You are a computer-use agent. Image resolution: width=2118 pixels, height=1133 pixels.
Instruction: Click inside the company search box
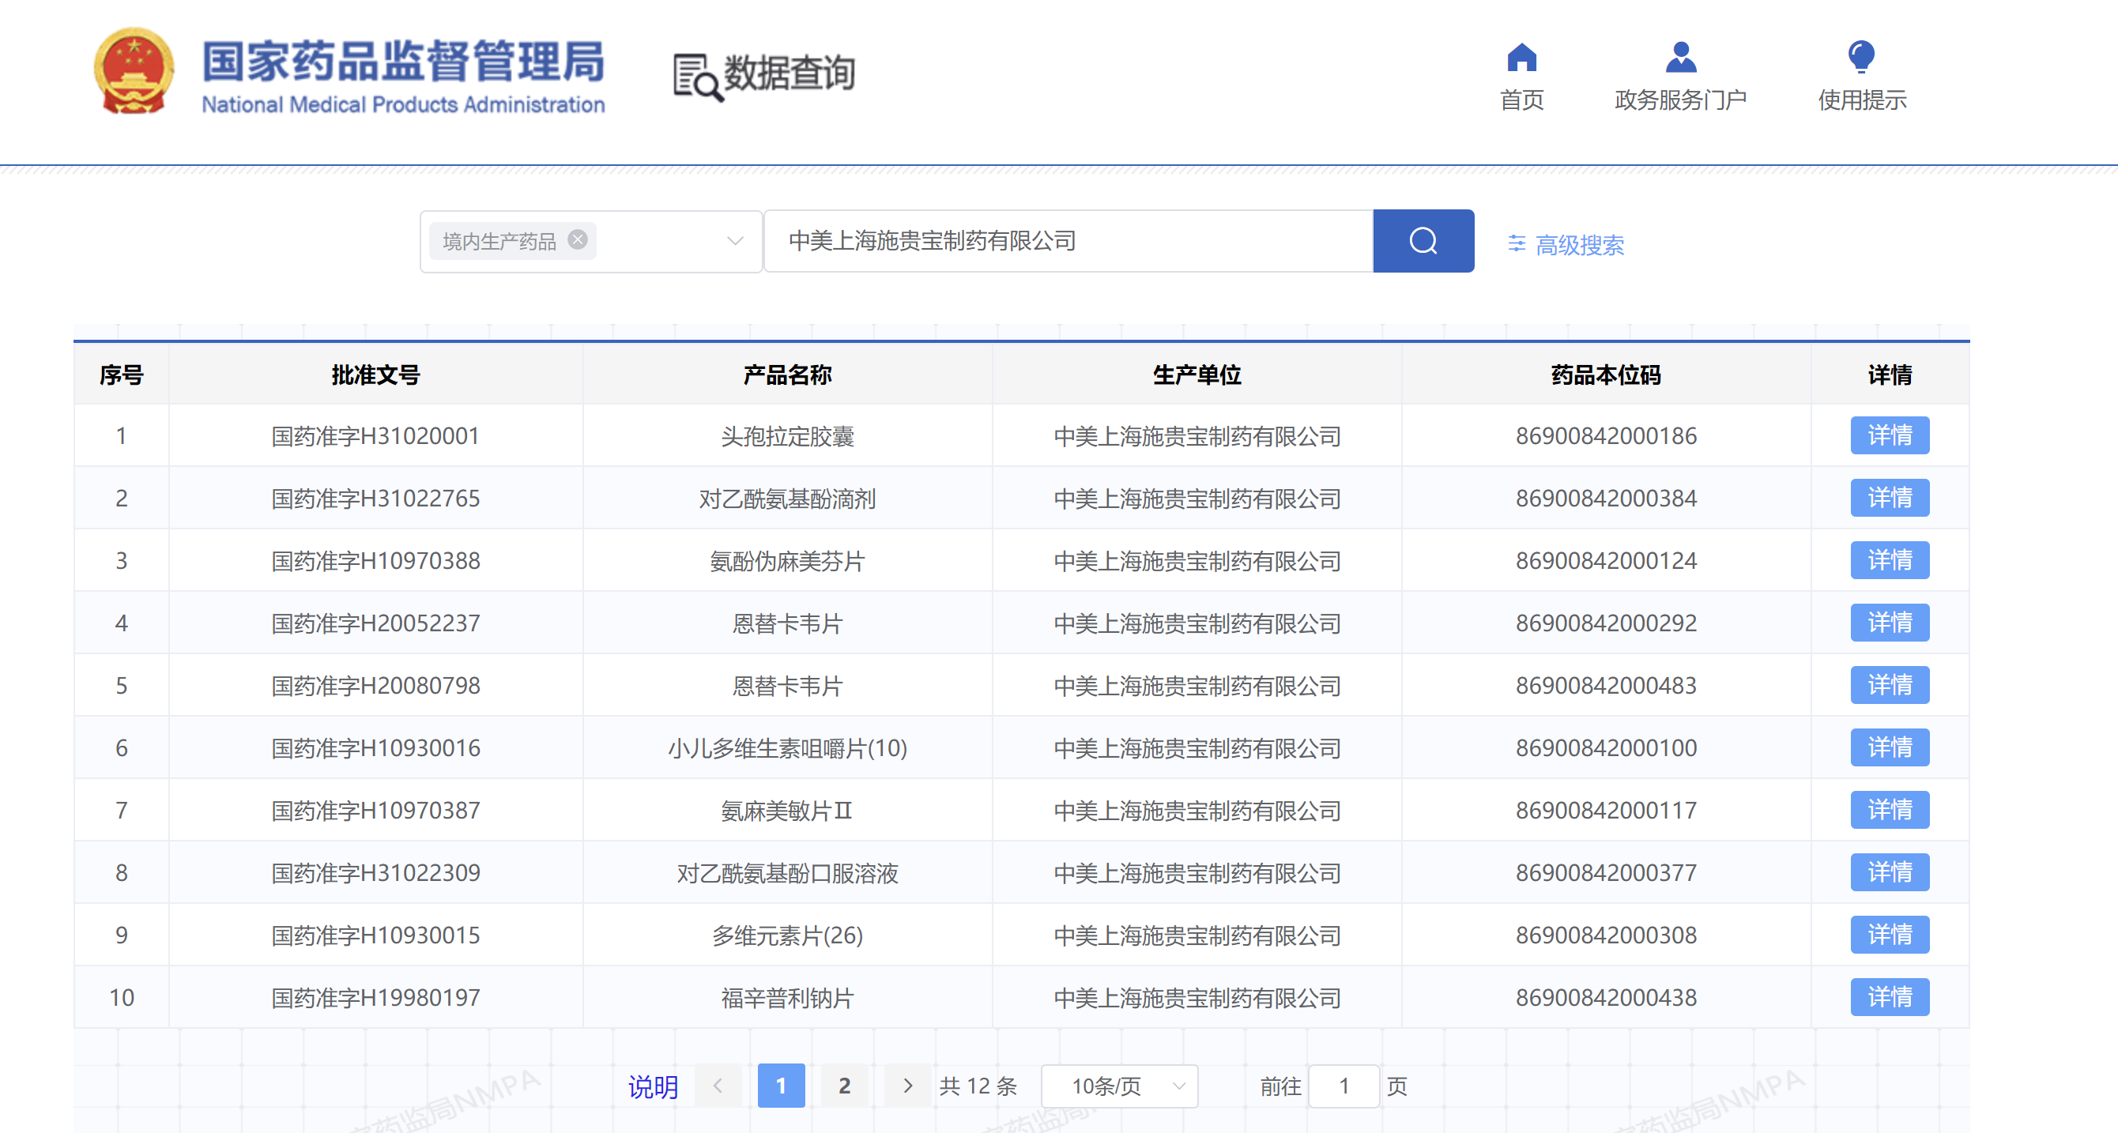click(1061, 241)
